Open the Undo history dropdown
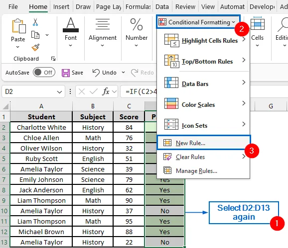288x248 pixels. [x=123, y=73]
